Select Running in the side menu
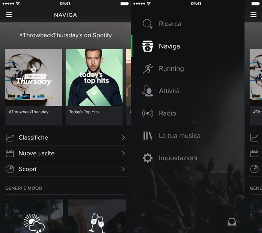 (x=171, y=69)
